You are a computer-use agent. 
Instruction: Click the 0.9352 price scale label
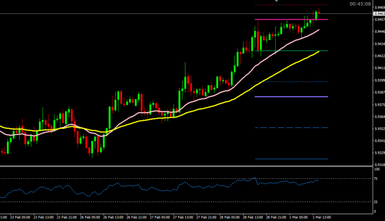(x=378, y=128)
